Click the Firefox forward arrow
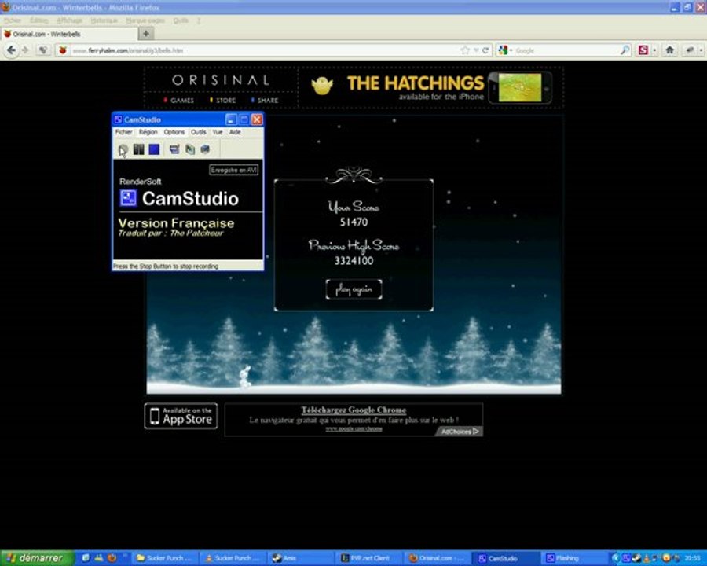Screen dimensions: 707x566 [x=25, y=50]
